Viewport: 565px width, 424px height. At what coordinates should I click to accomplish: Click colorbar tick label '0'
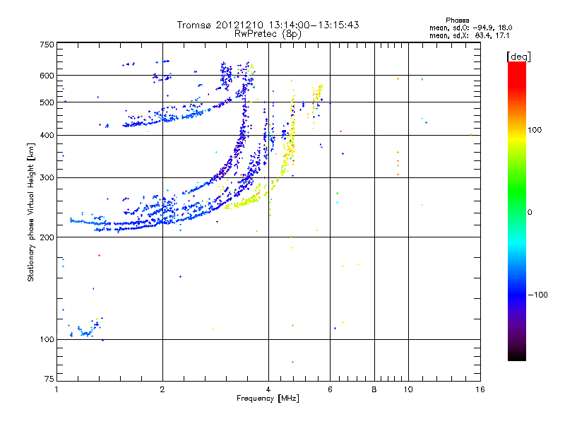point(530,213)
